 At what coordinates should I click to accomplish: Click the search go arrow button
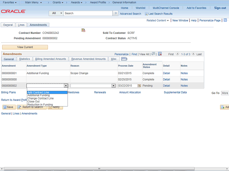point(116,13)
